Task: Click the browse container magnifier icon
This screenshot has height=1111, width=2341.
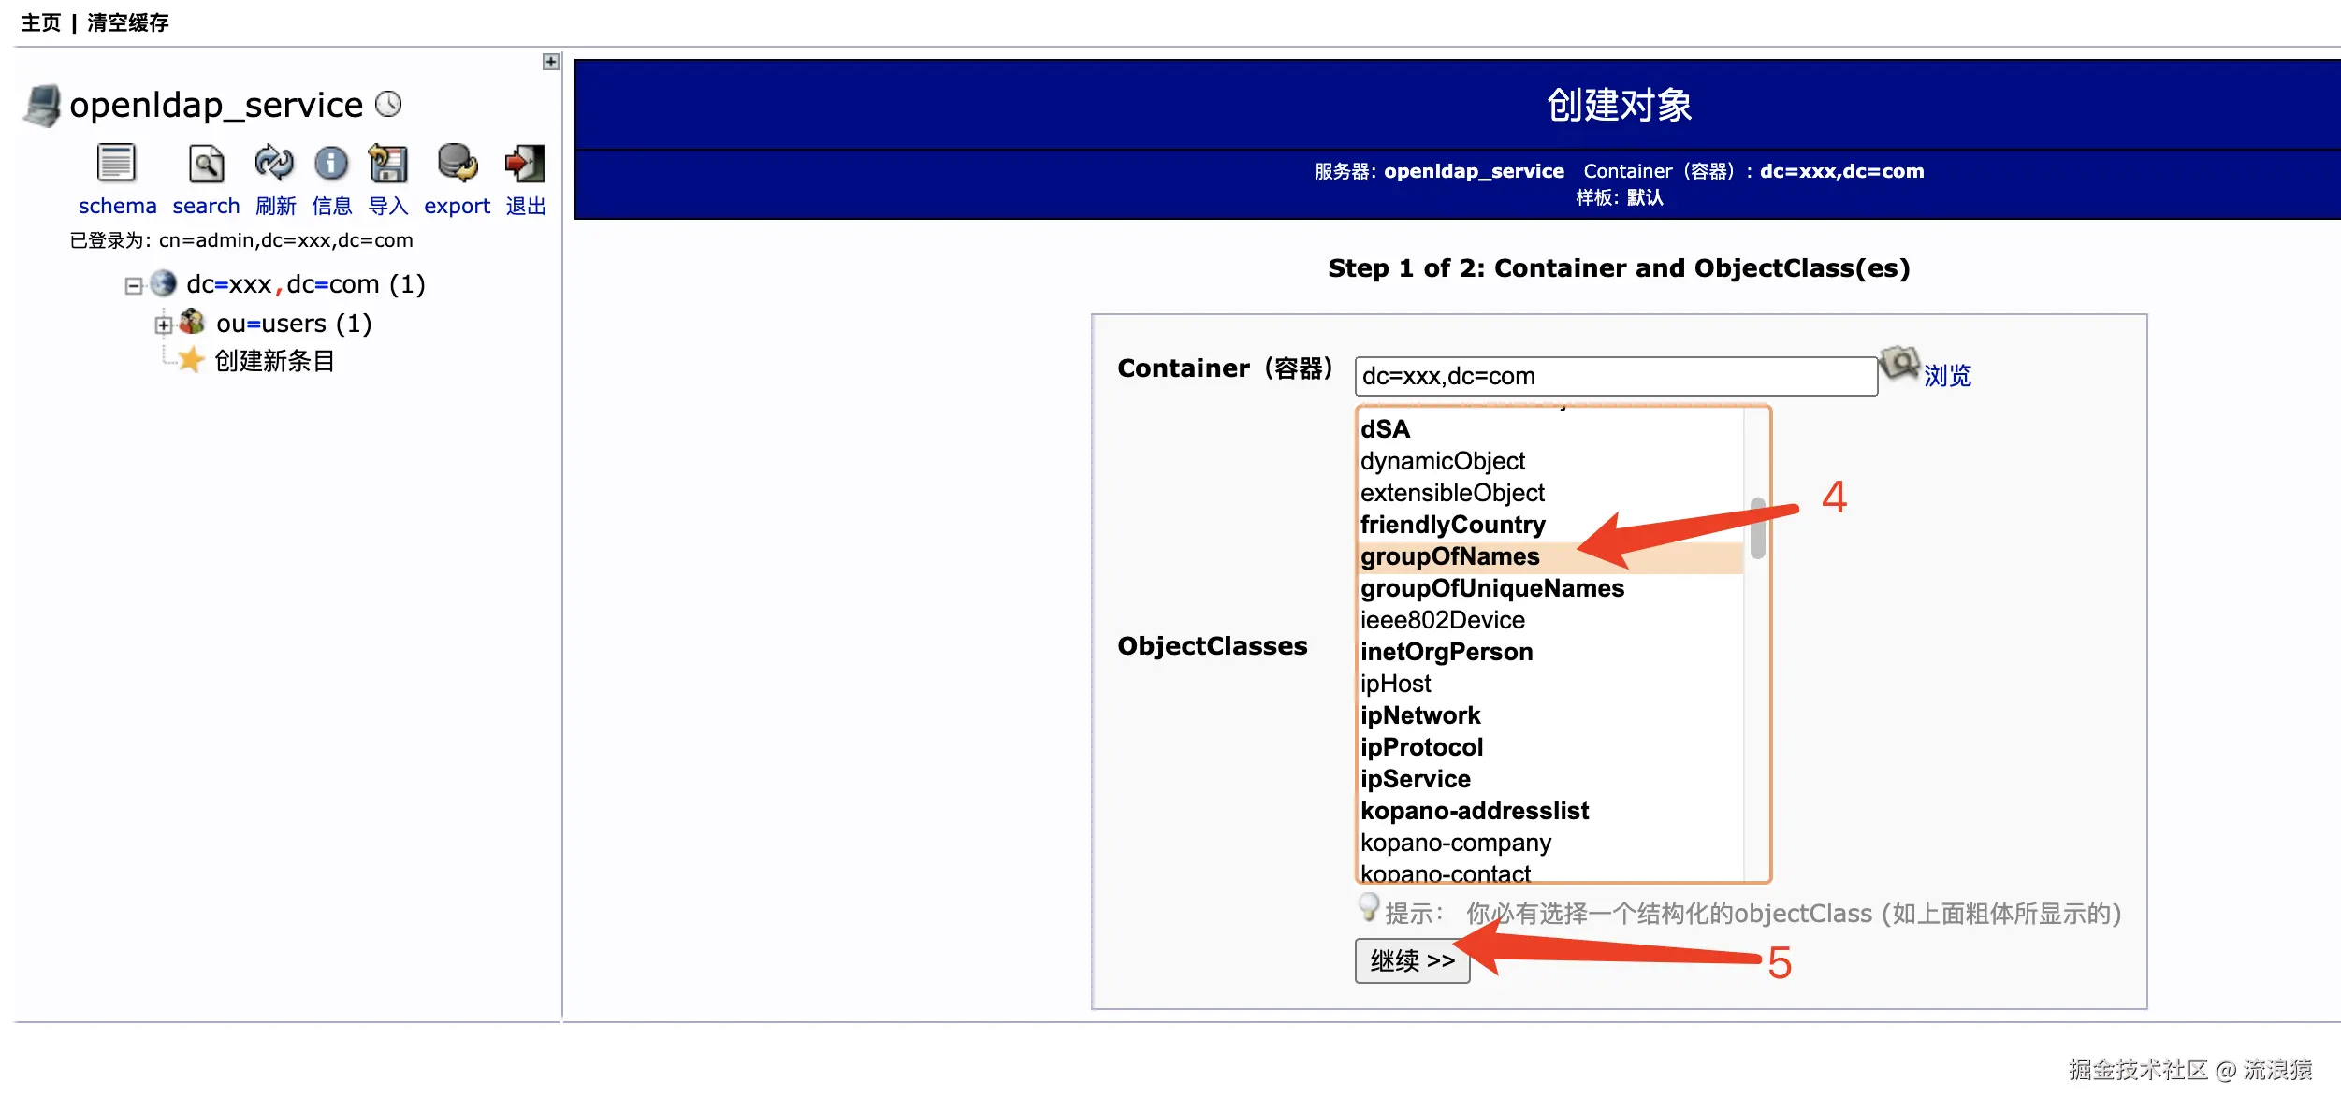Action: click(x=1899, y=364)
